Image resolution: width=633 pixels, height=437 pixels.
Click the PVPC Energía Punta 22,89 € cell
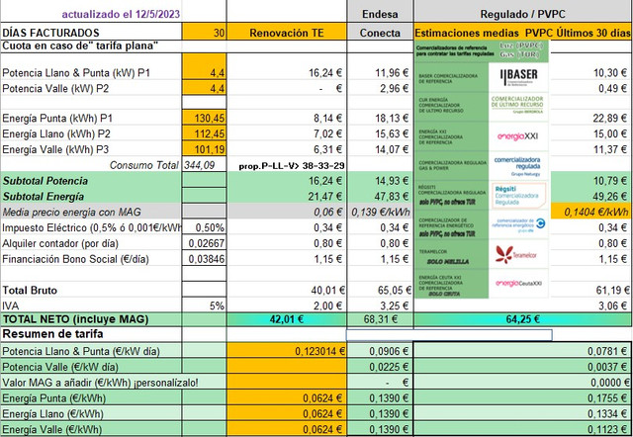590,119
